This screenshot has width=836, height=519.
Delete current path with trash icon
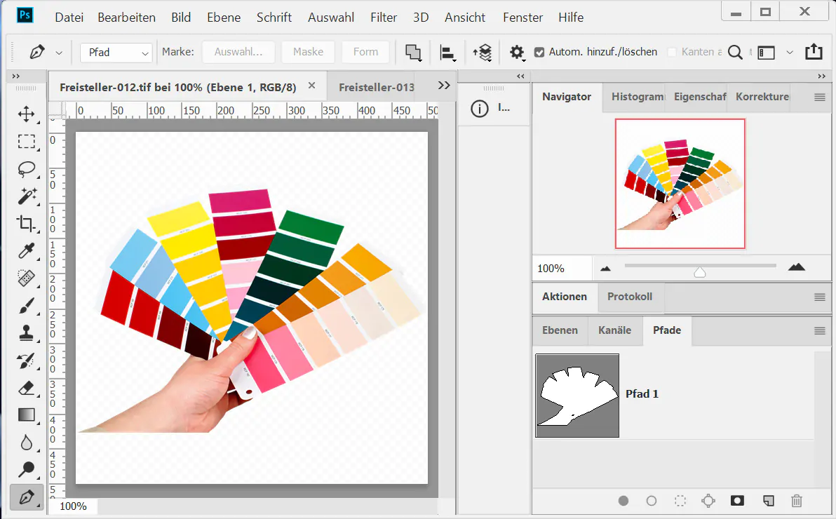[796, 501]
